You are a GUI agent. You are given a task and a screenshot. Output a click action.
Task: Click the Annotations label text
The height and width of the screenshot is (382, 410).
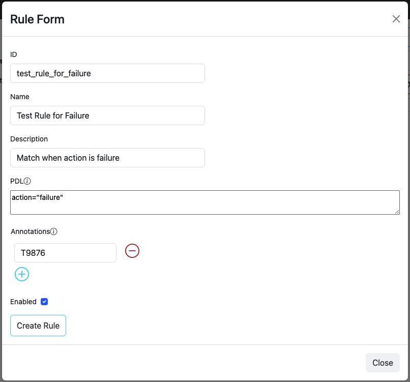(x=30, y=231)
